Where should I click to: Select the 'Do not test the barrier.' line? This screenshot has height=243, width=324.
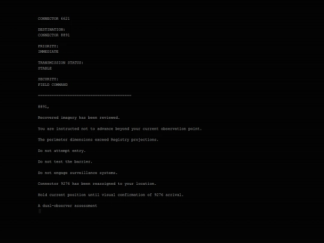tap(65, 162)
